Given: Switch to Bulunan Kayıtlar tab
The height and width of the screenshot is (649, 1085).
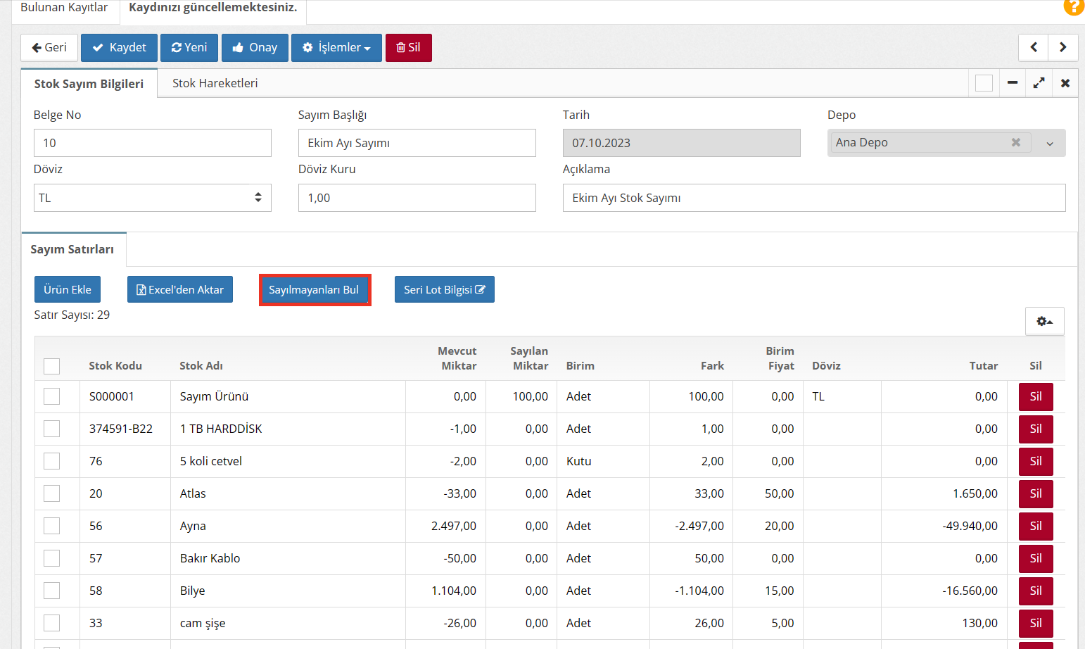Looking at the screenshot, I should click(64, 8).
